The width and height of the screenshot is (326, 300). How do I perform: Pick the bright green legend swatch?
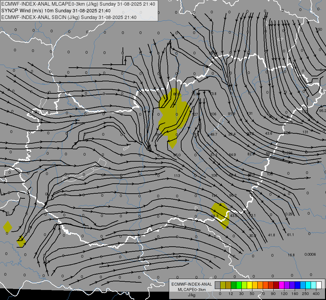(239, 285)
